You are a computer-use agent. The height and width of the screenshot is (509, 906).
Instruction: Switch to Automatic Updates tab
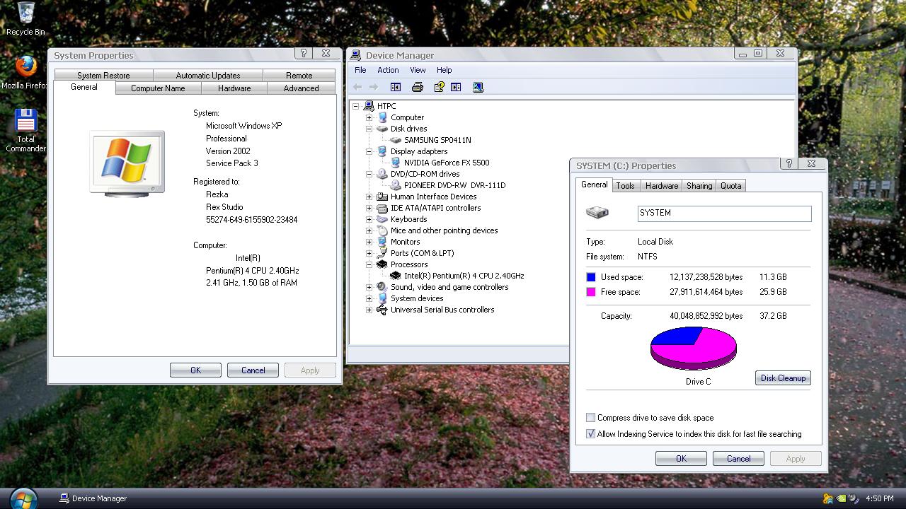tap(208, 75)
